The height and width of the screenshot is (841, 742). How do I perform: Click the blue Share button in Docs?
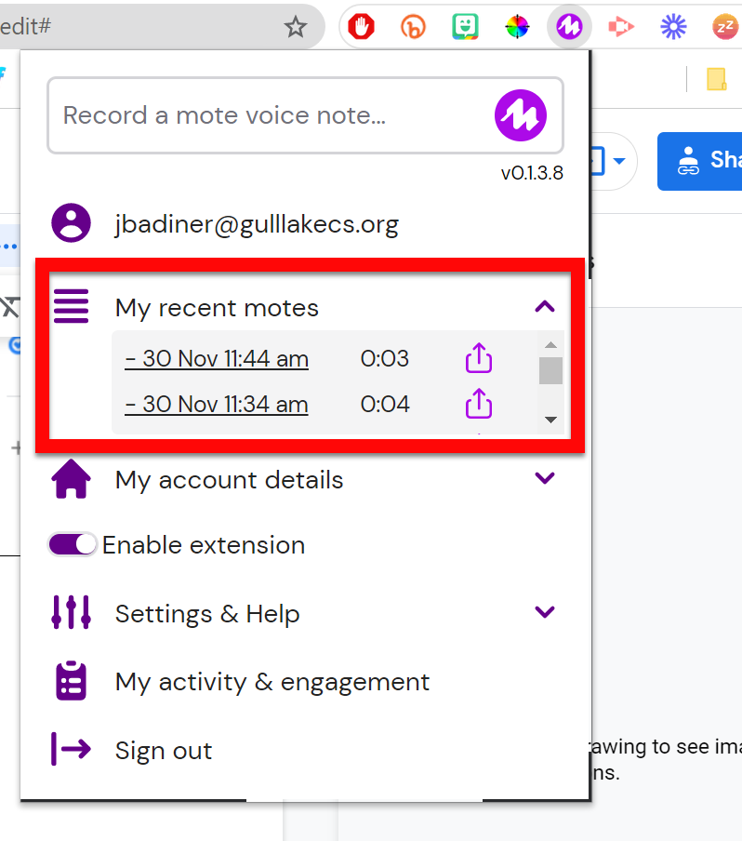click(699, 161)
